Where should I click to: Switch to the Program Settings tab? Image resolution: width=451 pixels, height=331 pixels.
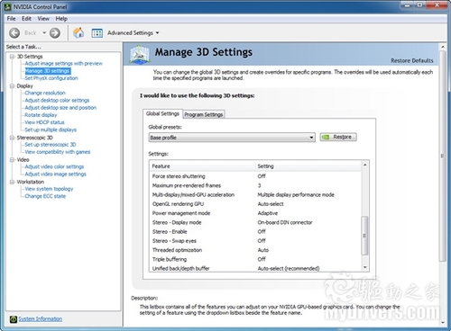pyautogui.click(x=204, y=114)
